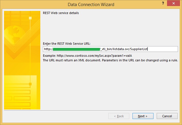Place cursor on 'http://' at URL start

coord(48,49)
